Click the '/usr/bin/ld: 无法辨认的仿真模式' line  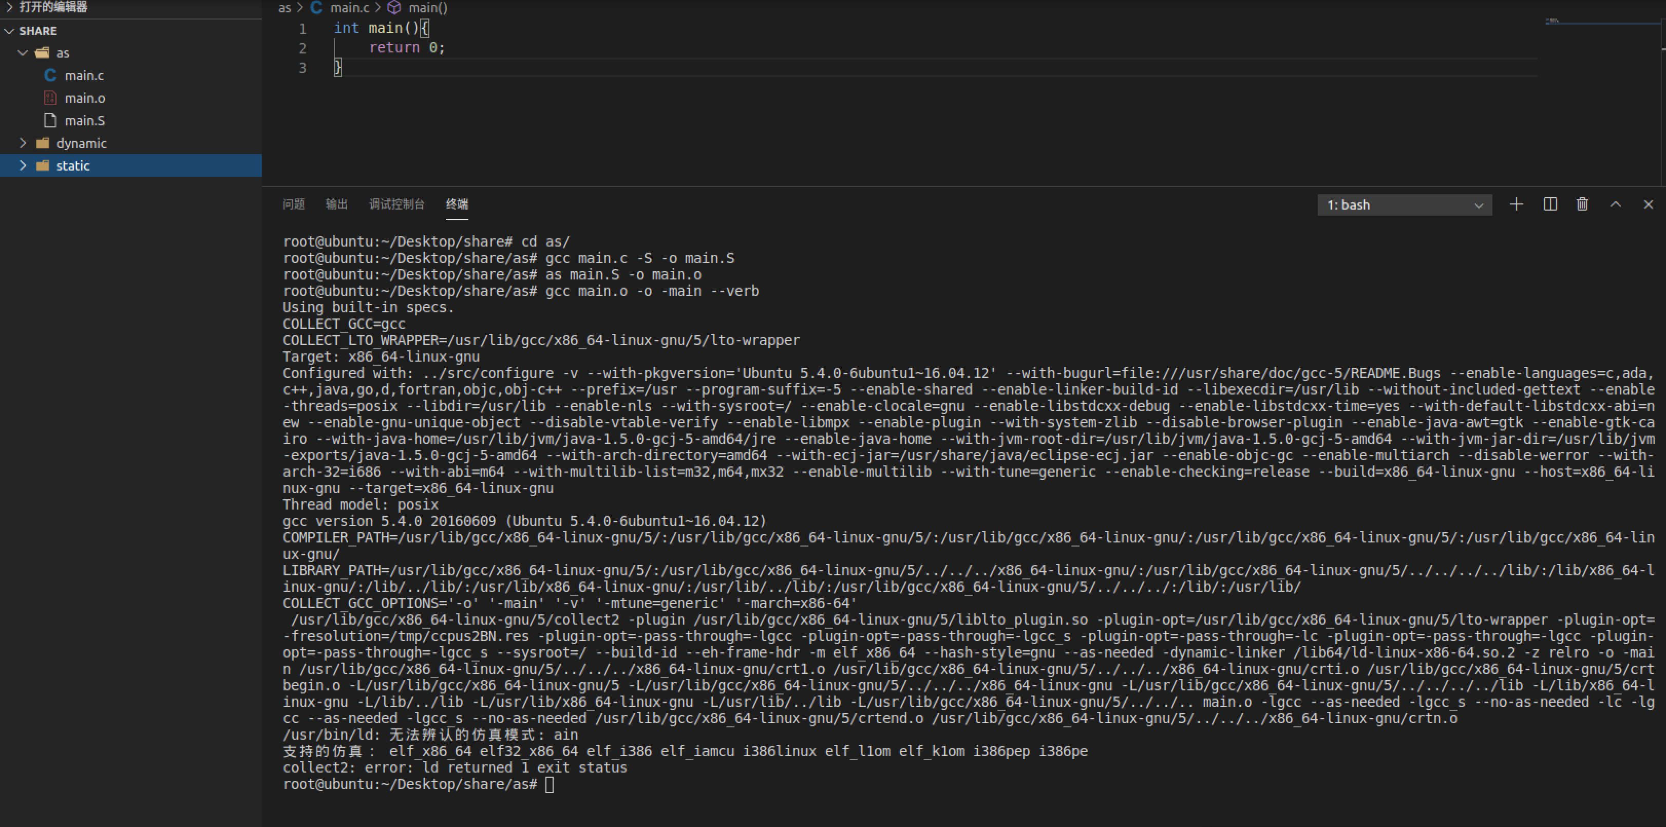click(430, 735)
